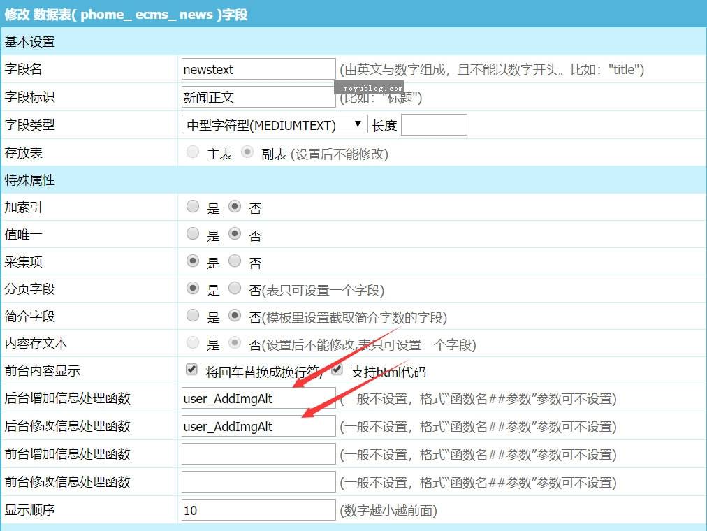This screenshot has width=707, height=531.
Task: Toggle 支持html代码 checkbox
Action: click(x=337, y=370)
